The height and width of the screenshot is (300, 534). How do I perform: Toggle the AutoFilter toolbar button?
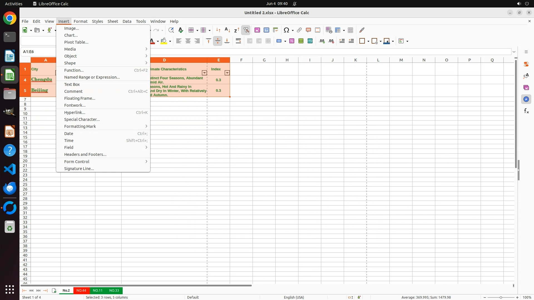tap(246, 30)
